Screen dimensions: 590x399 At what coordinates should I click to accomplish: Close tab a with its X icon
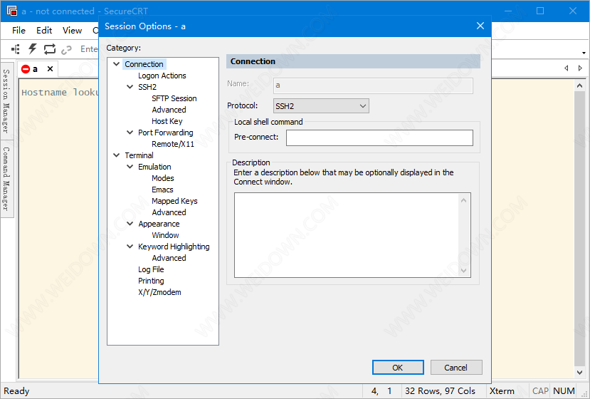50,69
